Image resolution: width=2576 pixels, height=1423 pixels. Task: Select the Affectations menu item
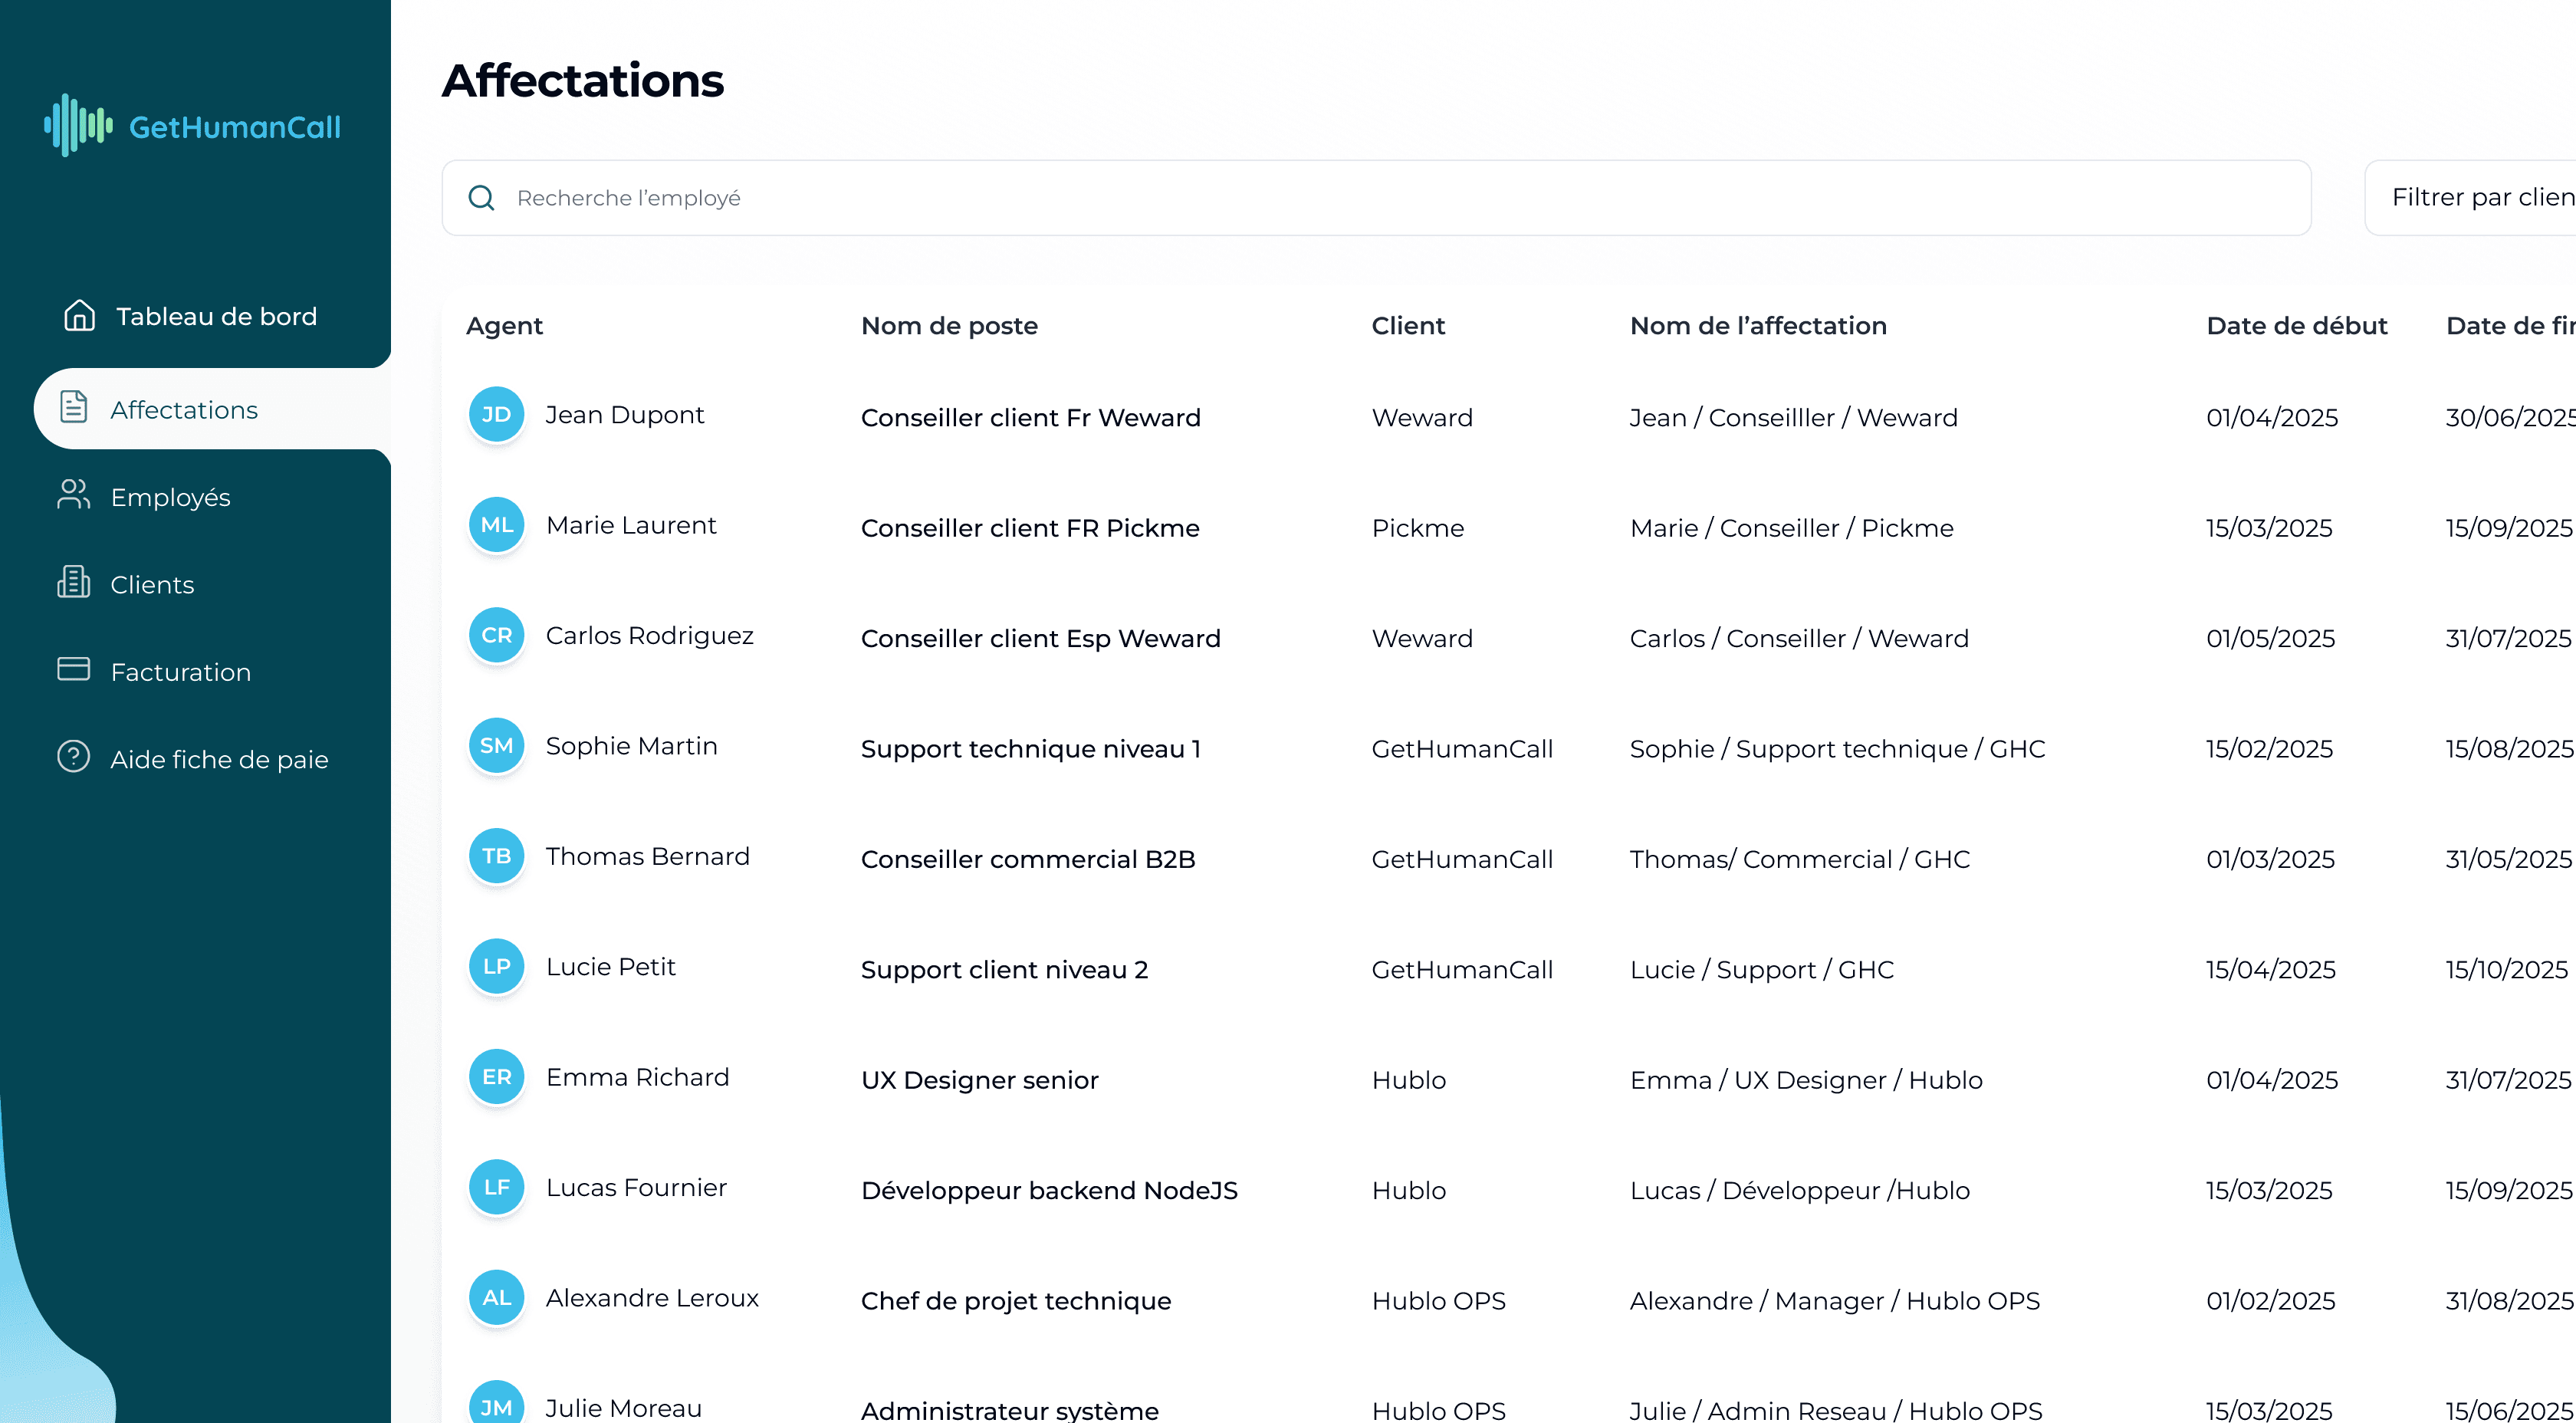(x=212, y=409)
